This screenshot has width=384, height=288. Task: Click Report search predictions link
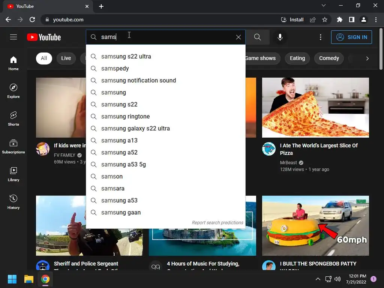[217, 223]
